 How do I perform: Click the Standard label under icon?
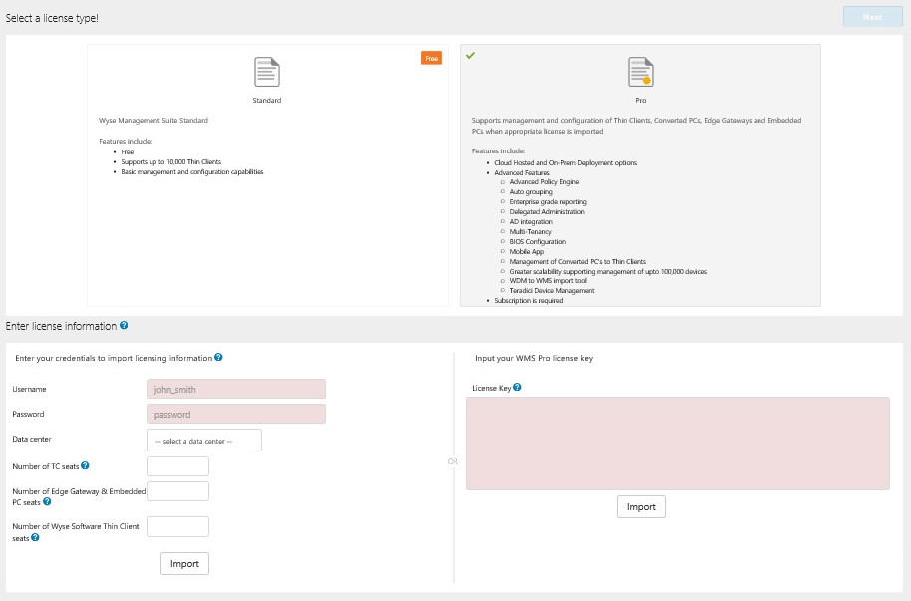click(x=267, y=100)
